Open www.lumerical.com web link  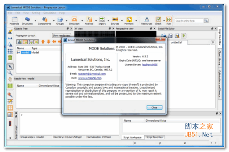(90, 78)
